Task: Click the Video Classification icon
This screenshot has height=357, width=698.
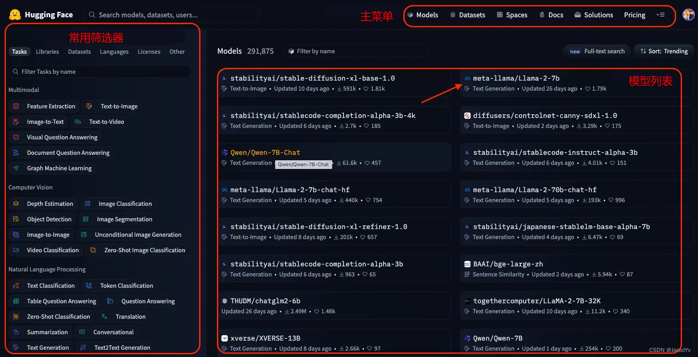Action: pos(16,250)
